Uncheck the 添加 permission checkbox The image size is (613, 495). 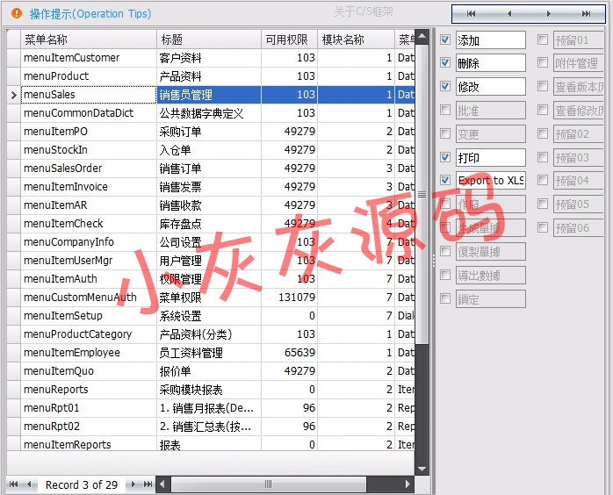click(x=445, y=39)
